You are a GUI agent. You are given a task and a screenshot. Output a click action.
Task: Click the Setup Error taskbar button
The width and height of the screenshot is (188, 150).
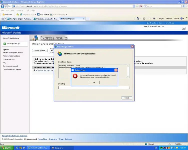(62, 148)
